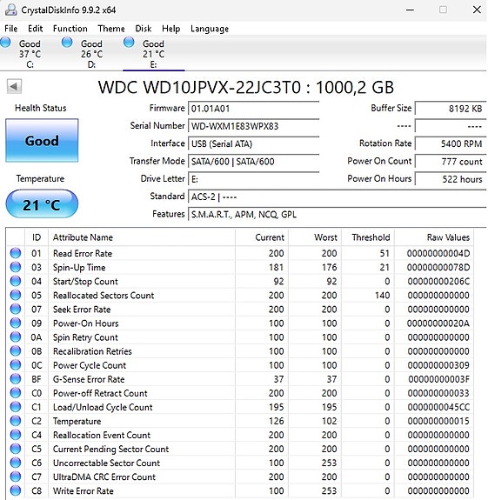Click the Worst column header

(315, 237)
